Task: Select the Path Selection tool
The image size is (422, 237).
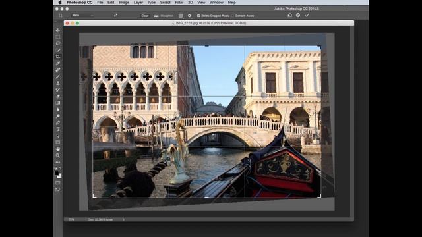Action: pos(58,136)
